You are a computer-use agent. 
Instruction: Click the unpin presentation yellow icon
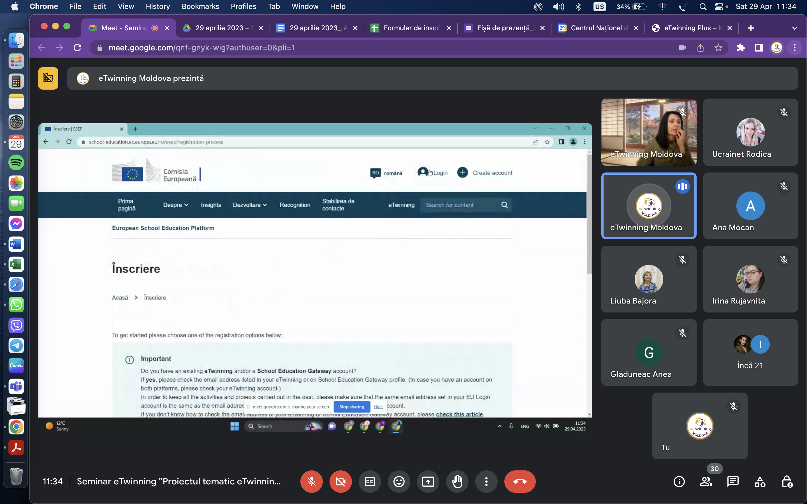coord(48,78)
